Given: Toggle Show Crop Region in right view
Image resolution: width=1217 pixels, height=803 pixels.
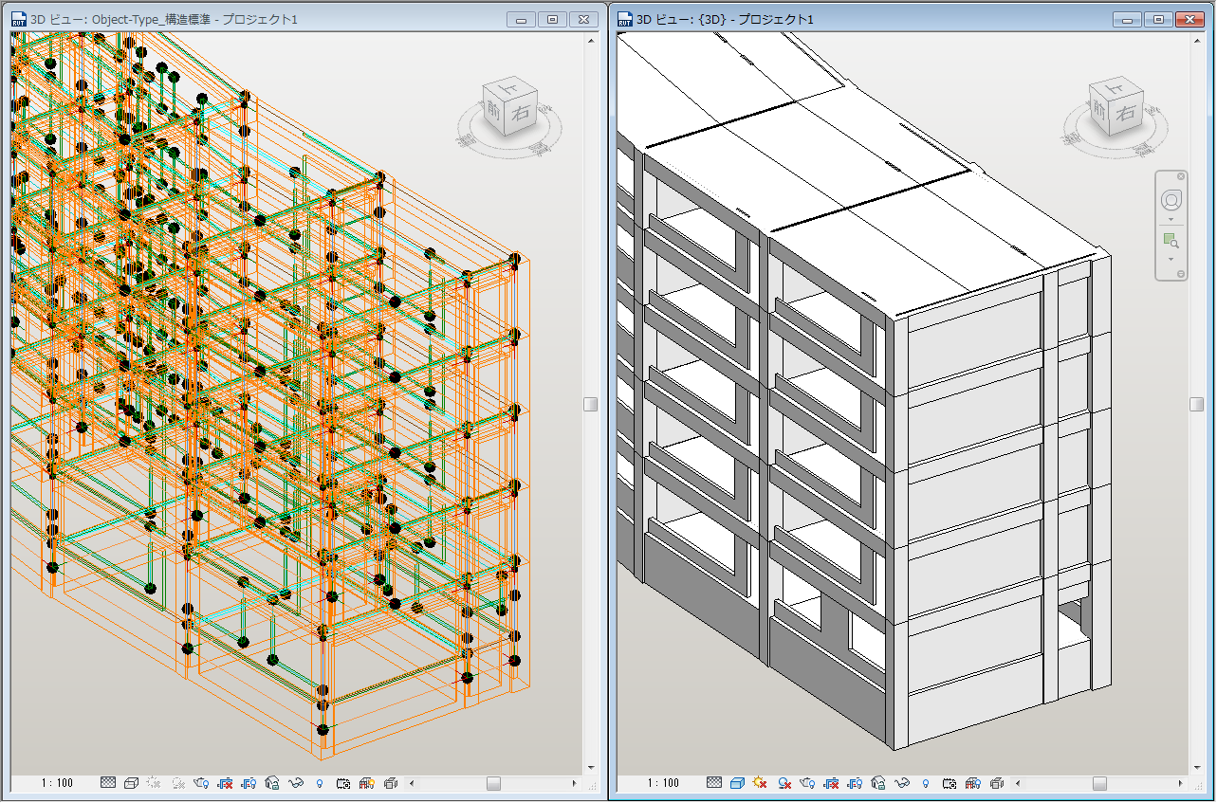Looking at the screenshot, I should 855,783.
